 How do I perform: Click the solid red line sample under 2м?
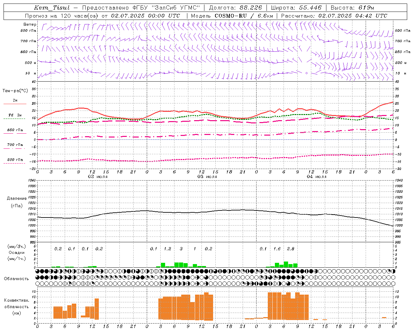(15, 104)
